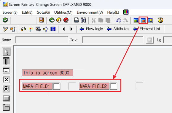Open the Screen(S) menu
The height and width of the screenshot is (113, 172).
click(10, 12)
